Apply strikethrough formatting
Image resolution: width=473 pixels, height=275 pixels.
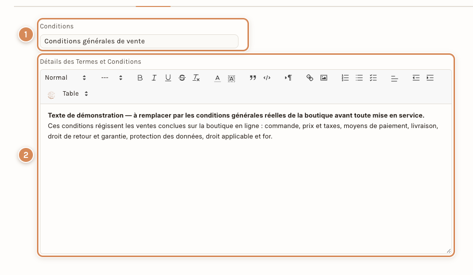(182, 78)
